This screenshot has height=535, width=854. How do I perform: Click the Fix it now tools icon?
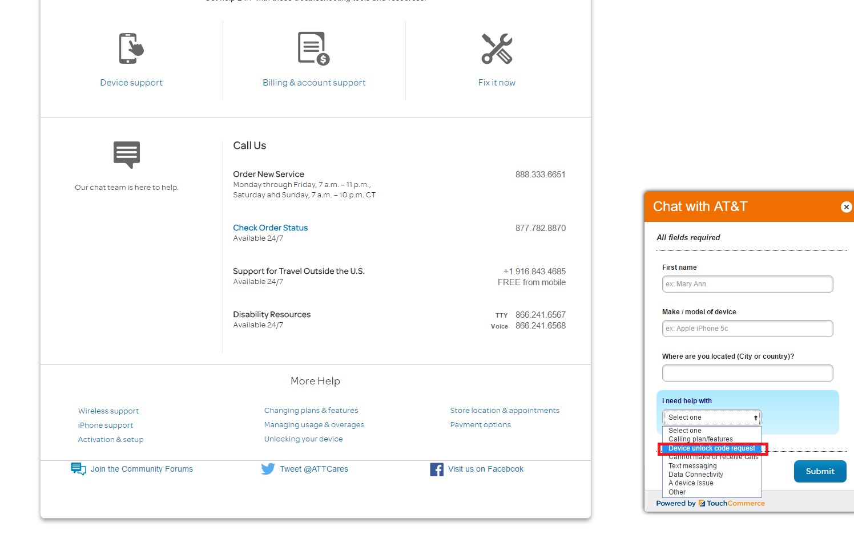point(497,48)
